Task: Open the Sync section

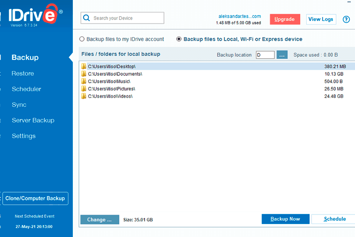Action: coord(19,104)
